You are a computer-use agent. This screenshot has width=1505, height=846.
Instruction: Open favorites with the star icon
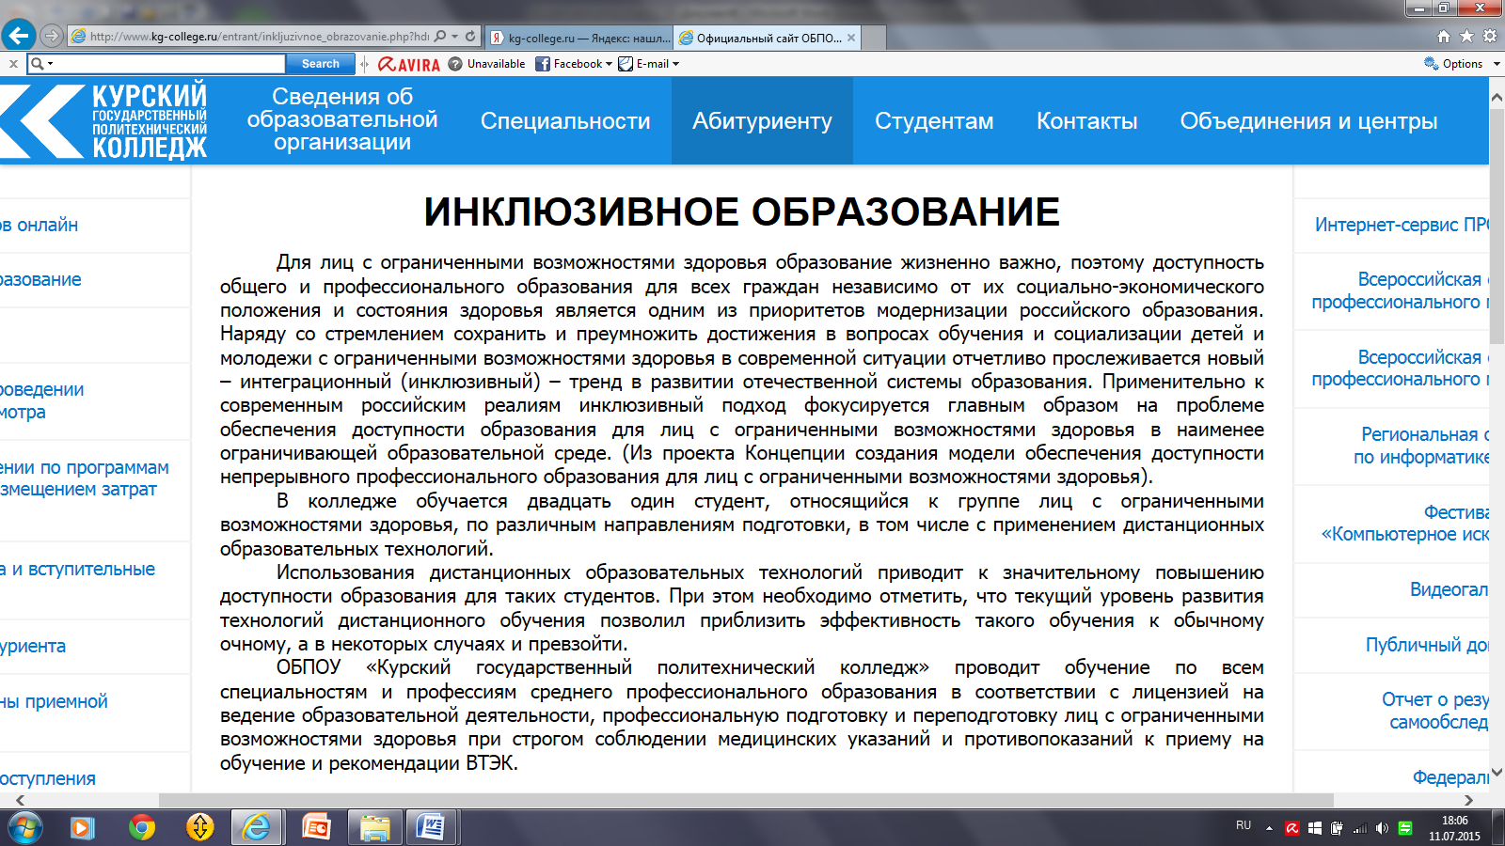pyautogui.click(x=1466, y=37)
